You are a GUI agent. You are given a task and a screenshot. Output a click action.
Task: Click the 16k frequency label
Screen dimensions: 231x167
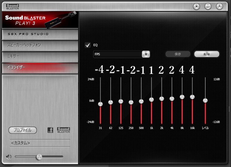pos(192,128)
